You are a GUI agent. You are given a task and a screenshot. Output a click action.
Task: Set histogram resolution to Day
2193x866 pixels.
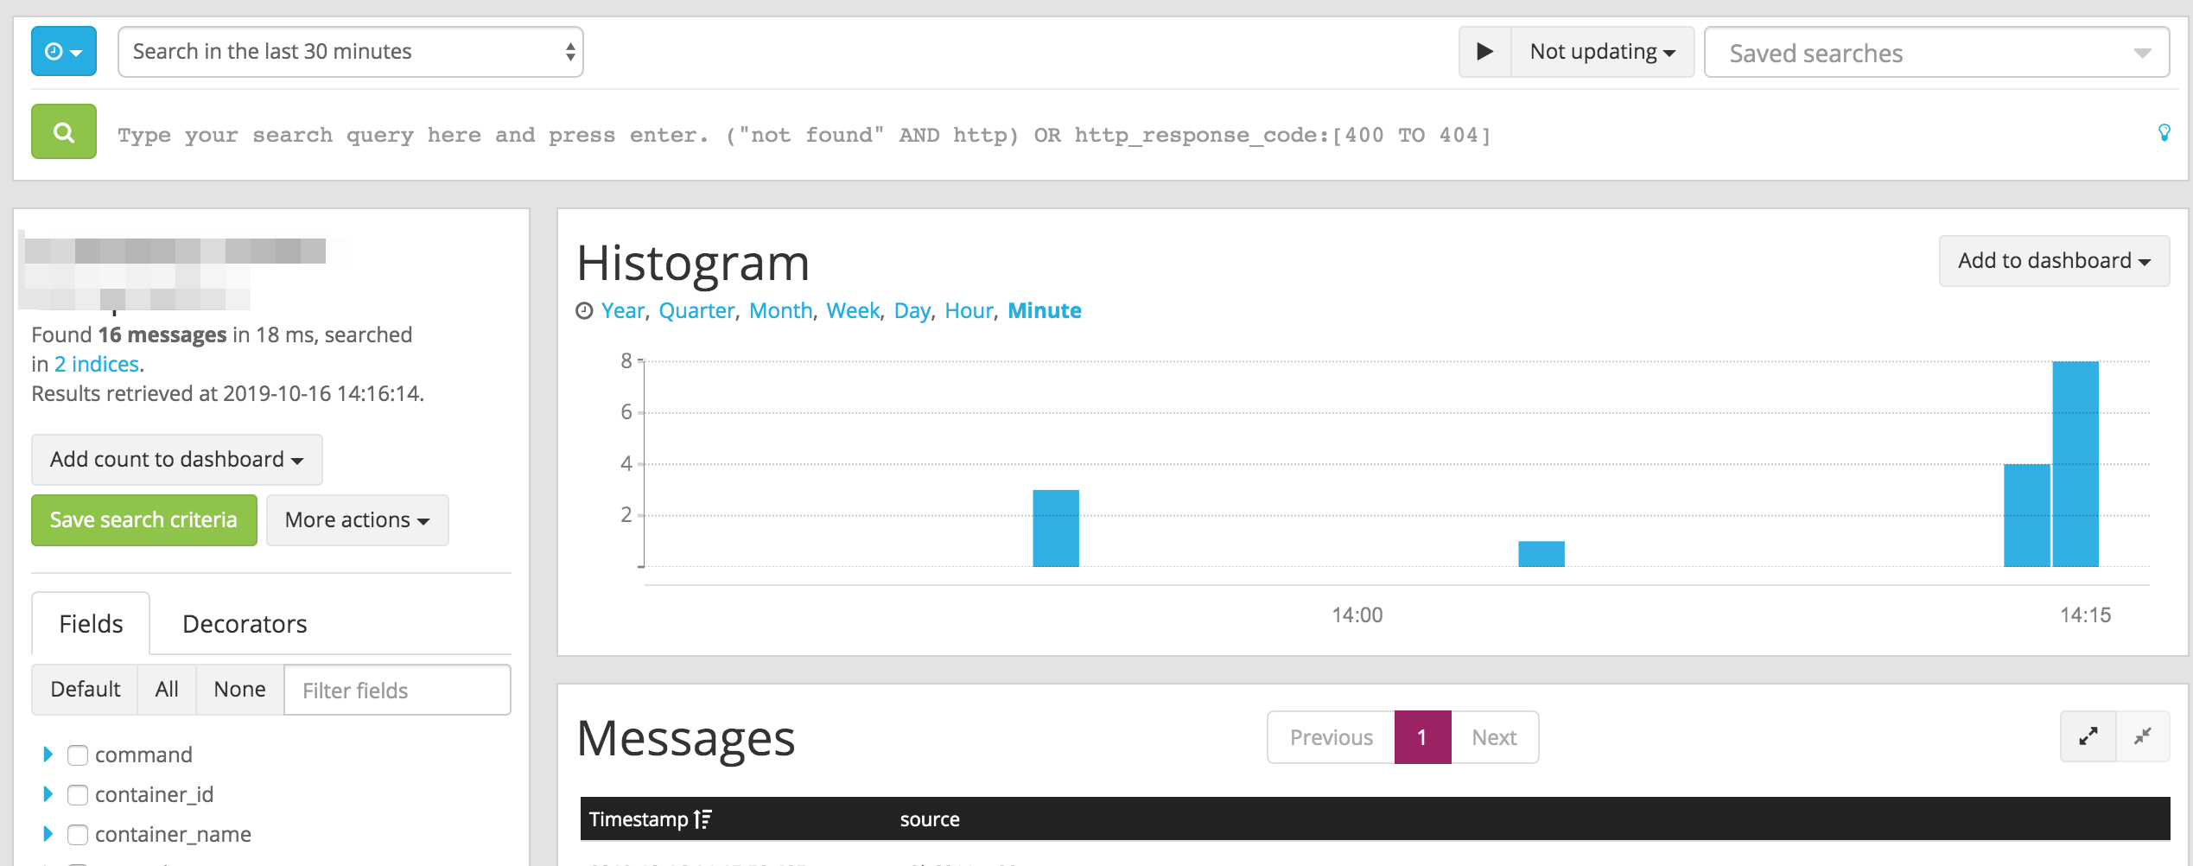point(912,310)
